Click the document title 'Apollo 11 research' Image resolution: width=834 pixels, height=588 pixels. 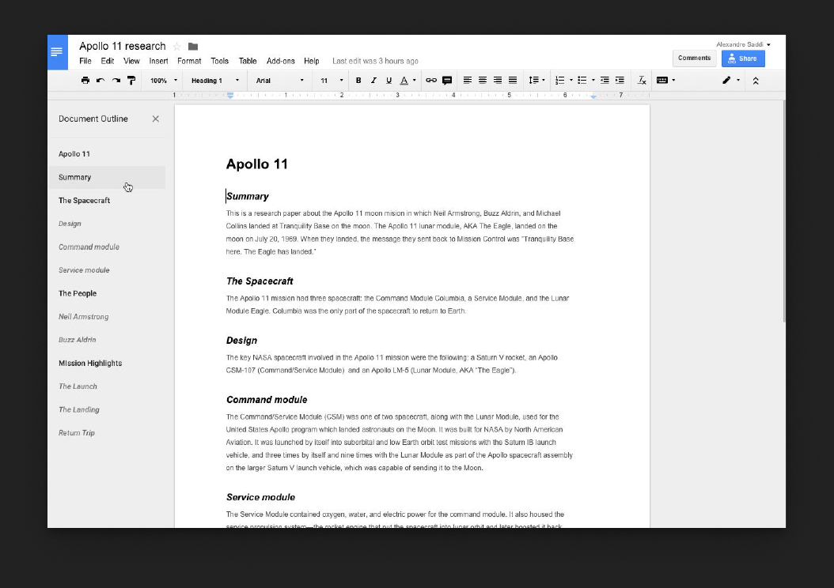pos(123,46)
